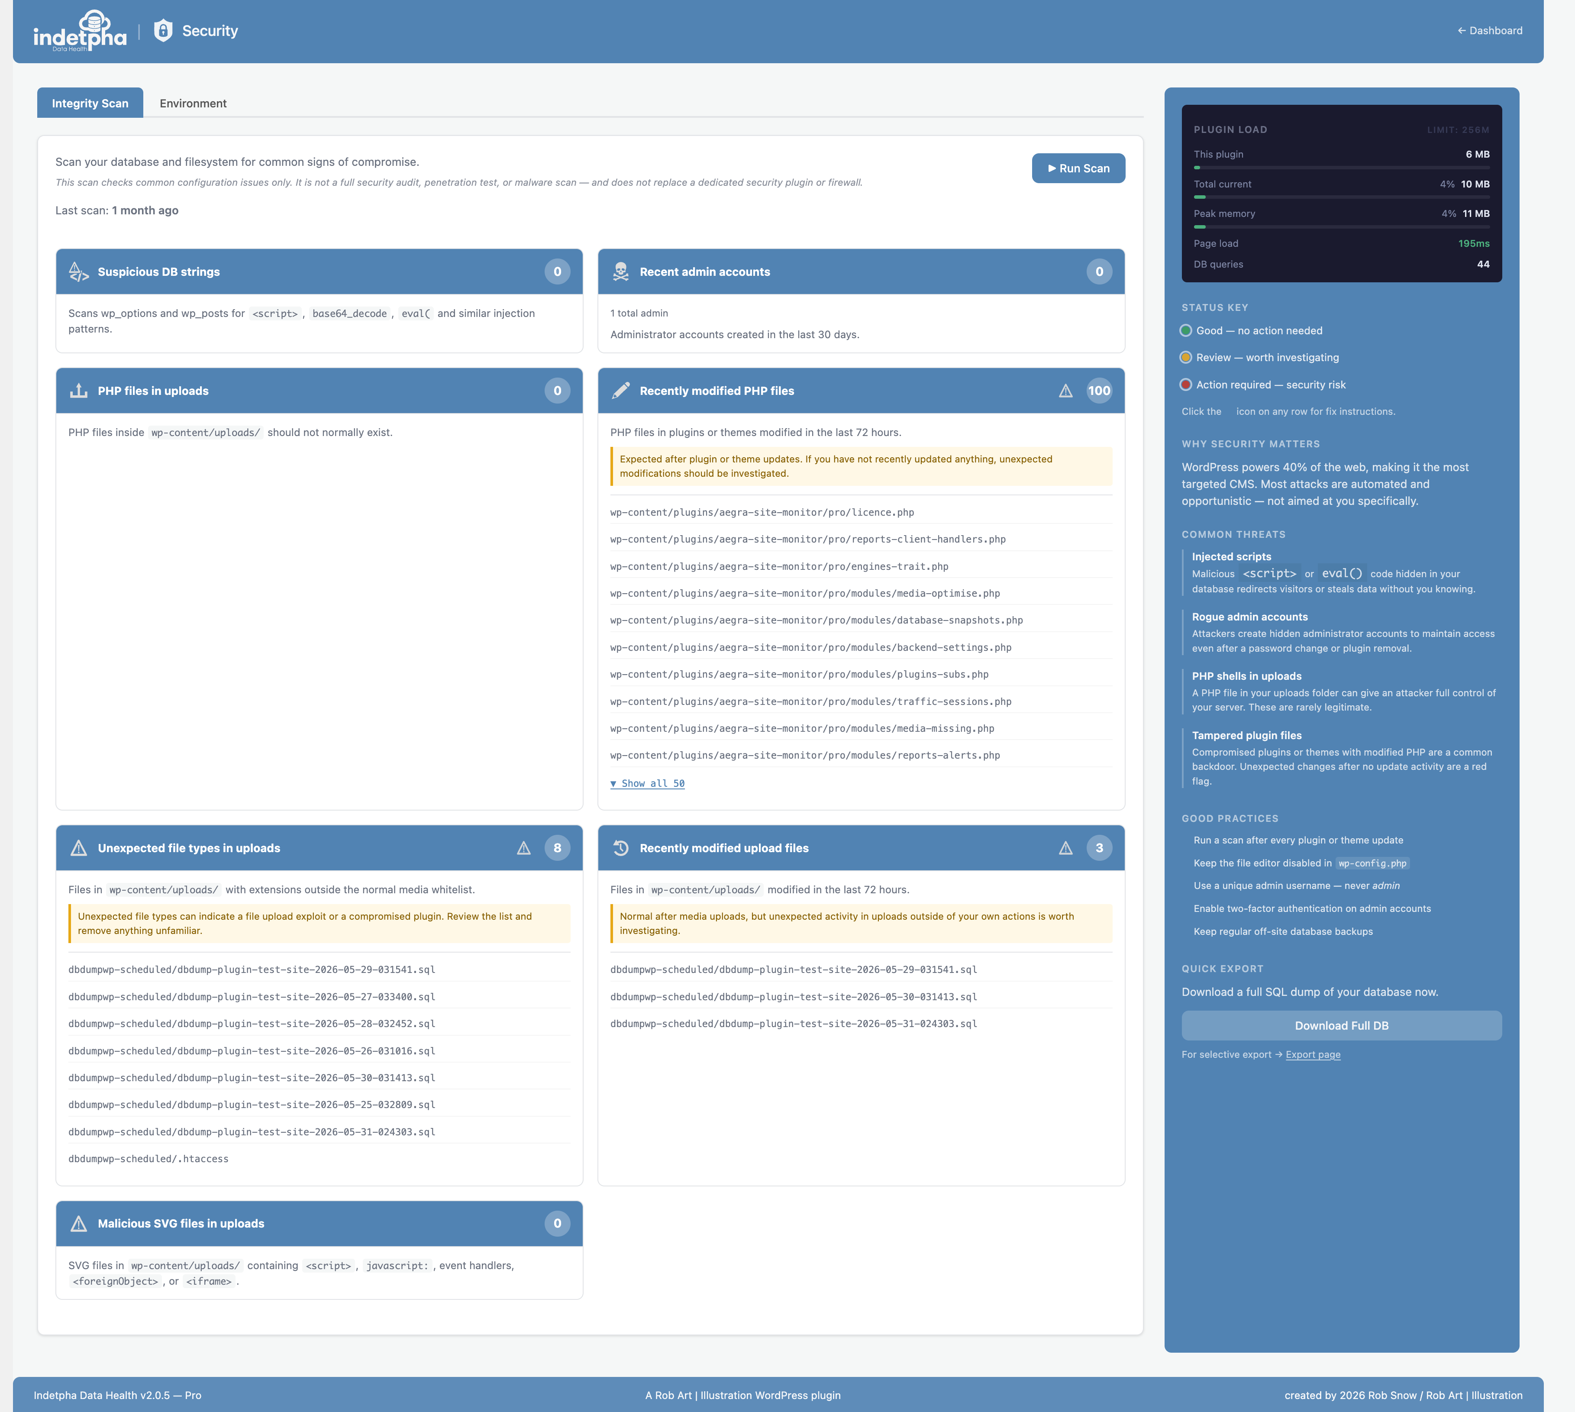Screen dimensions: 1575x1412
Task: Click the 1 total admin text
Action: [639, 313]
